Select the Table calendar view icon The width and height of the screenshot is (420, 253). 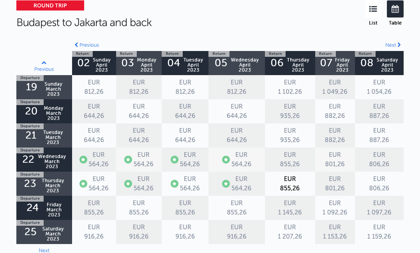[395, 9]
